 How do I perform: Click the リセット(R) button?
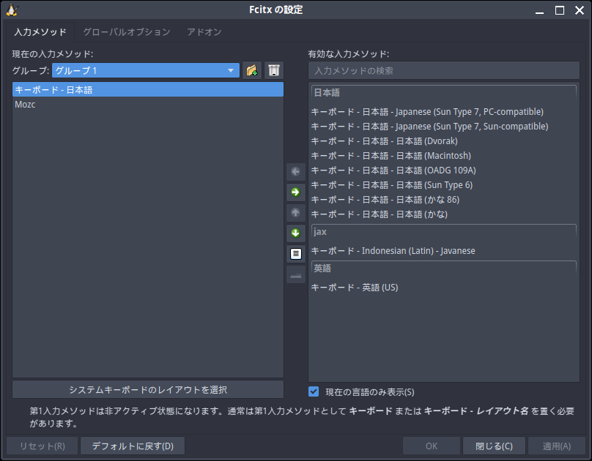42,446
